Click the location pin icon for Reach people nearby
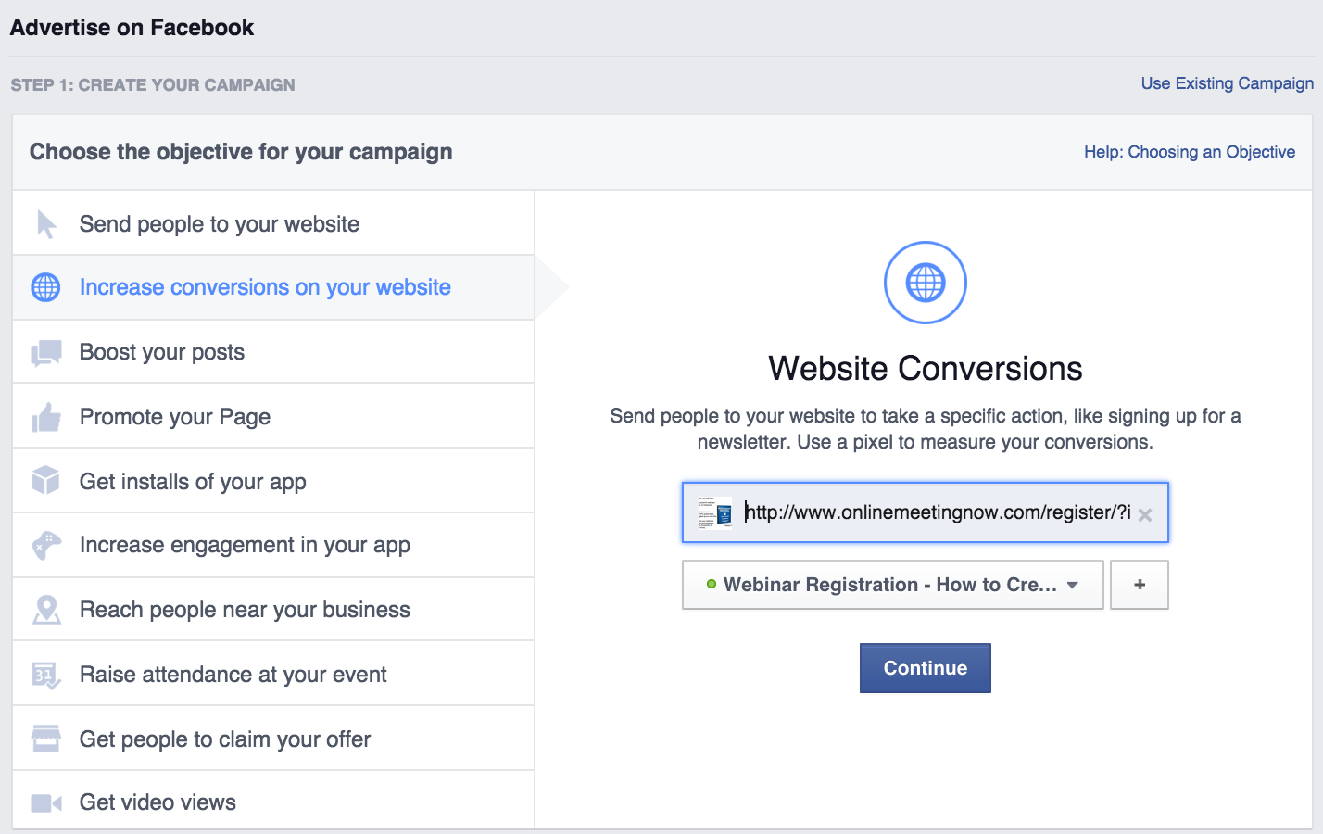The width and height of the screenshot is (1323, 834). [x=45, y=610]
